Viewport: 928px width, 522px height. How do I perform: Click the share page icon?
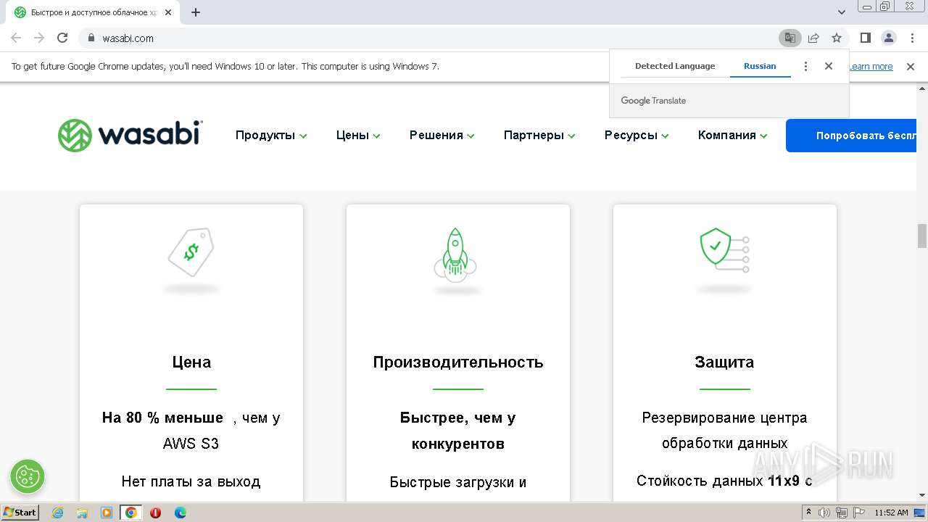point(813,38)
